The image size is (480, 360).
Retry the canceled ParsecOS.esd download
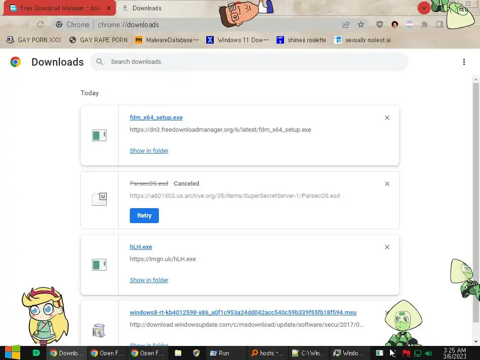click(144, 216)
